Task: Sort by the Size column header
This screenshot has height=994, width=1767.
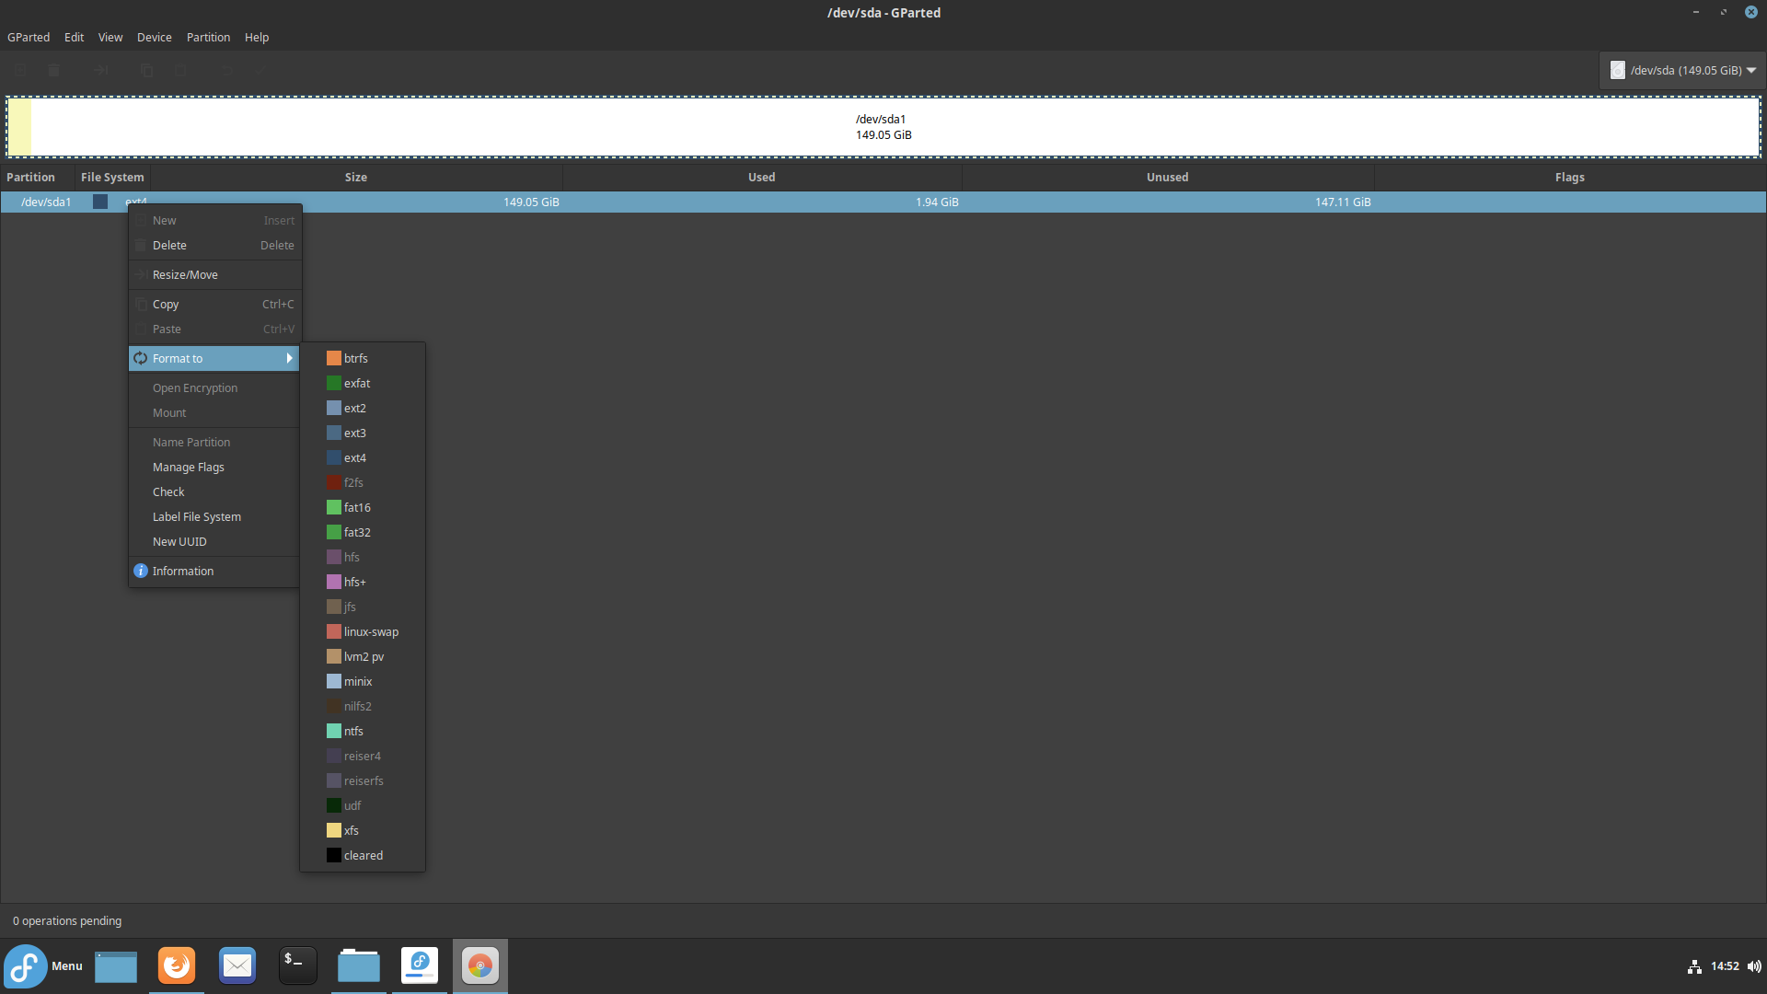Action: (356, 178)
